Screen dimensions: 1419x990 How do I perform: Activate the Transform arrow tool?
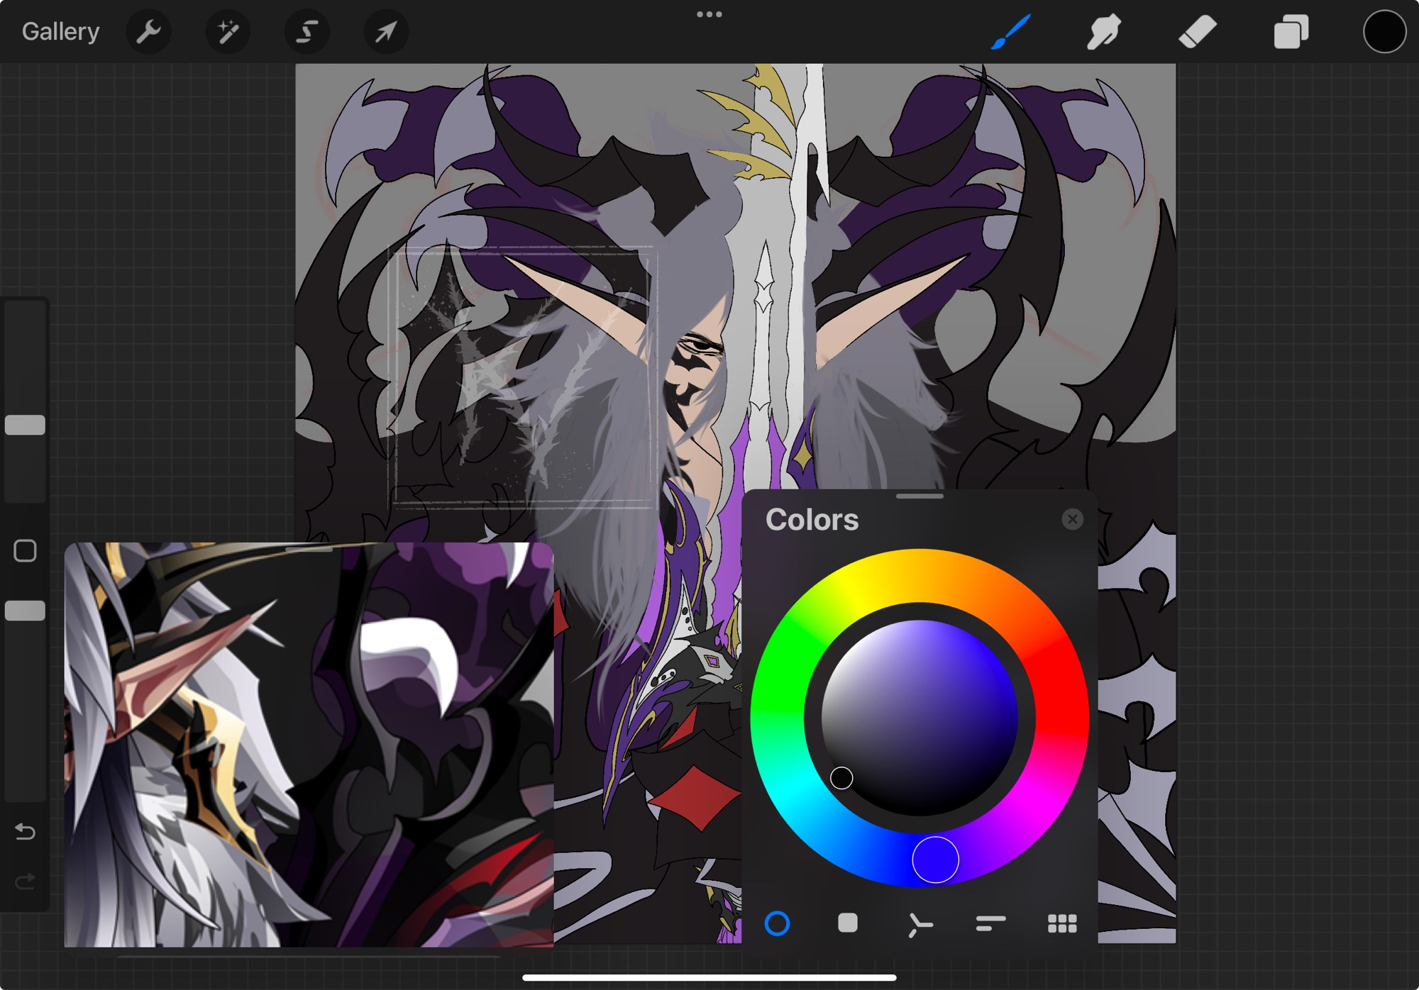click(386, 31)
